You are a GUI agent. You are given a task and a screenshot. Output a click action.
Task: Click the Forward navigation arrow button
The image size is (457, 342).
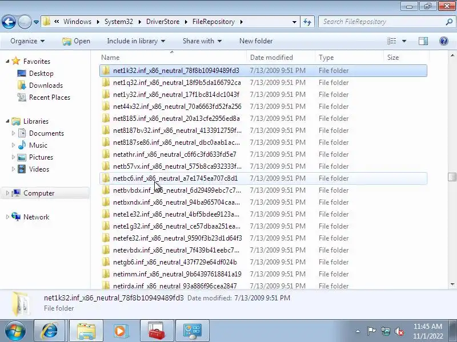[x=25, y=22]
